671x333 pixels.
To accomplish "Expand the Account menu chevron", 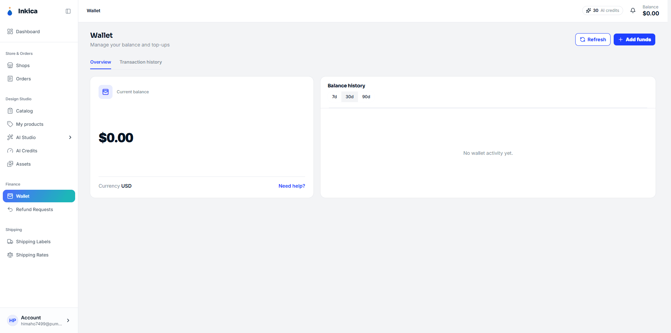I will pos(68,320).
